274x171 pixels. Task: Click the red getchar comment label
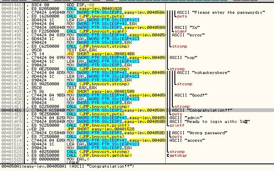click(178, 155)
